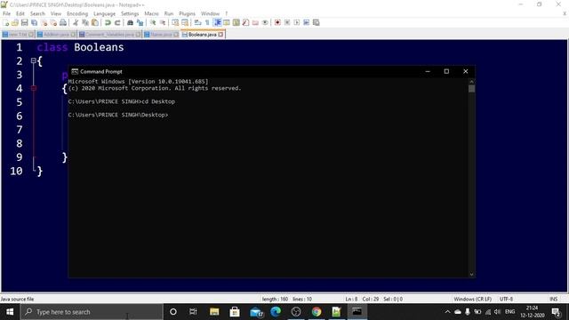569x320 pixels.
Task: Toggle synchronize vertical scrolling icon
Action: click(x=175, y=22)
